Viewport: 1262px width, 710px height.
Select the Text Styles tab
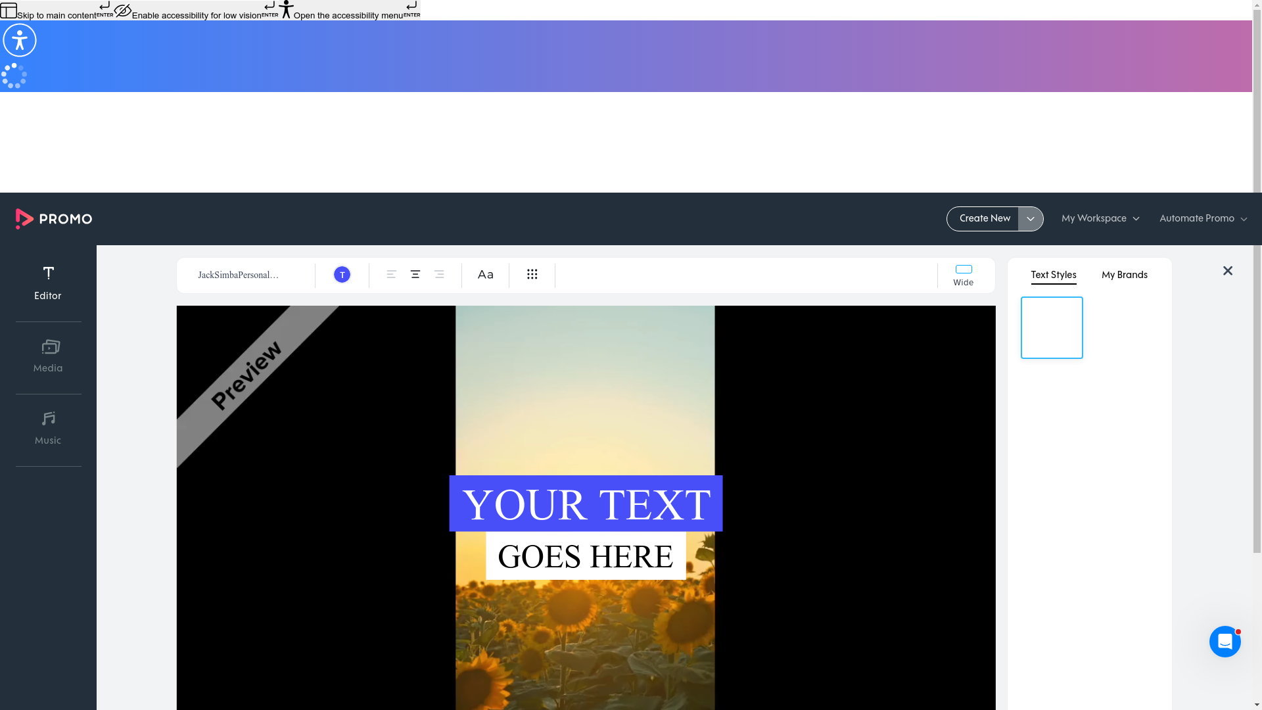[x=1053, y=275]
